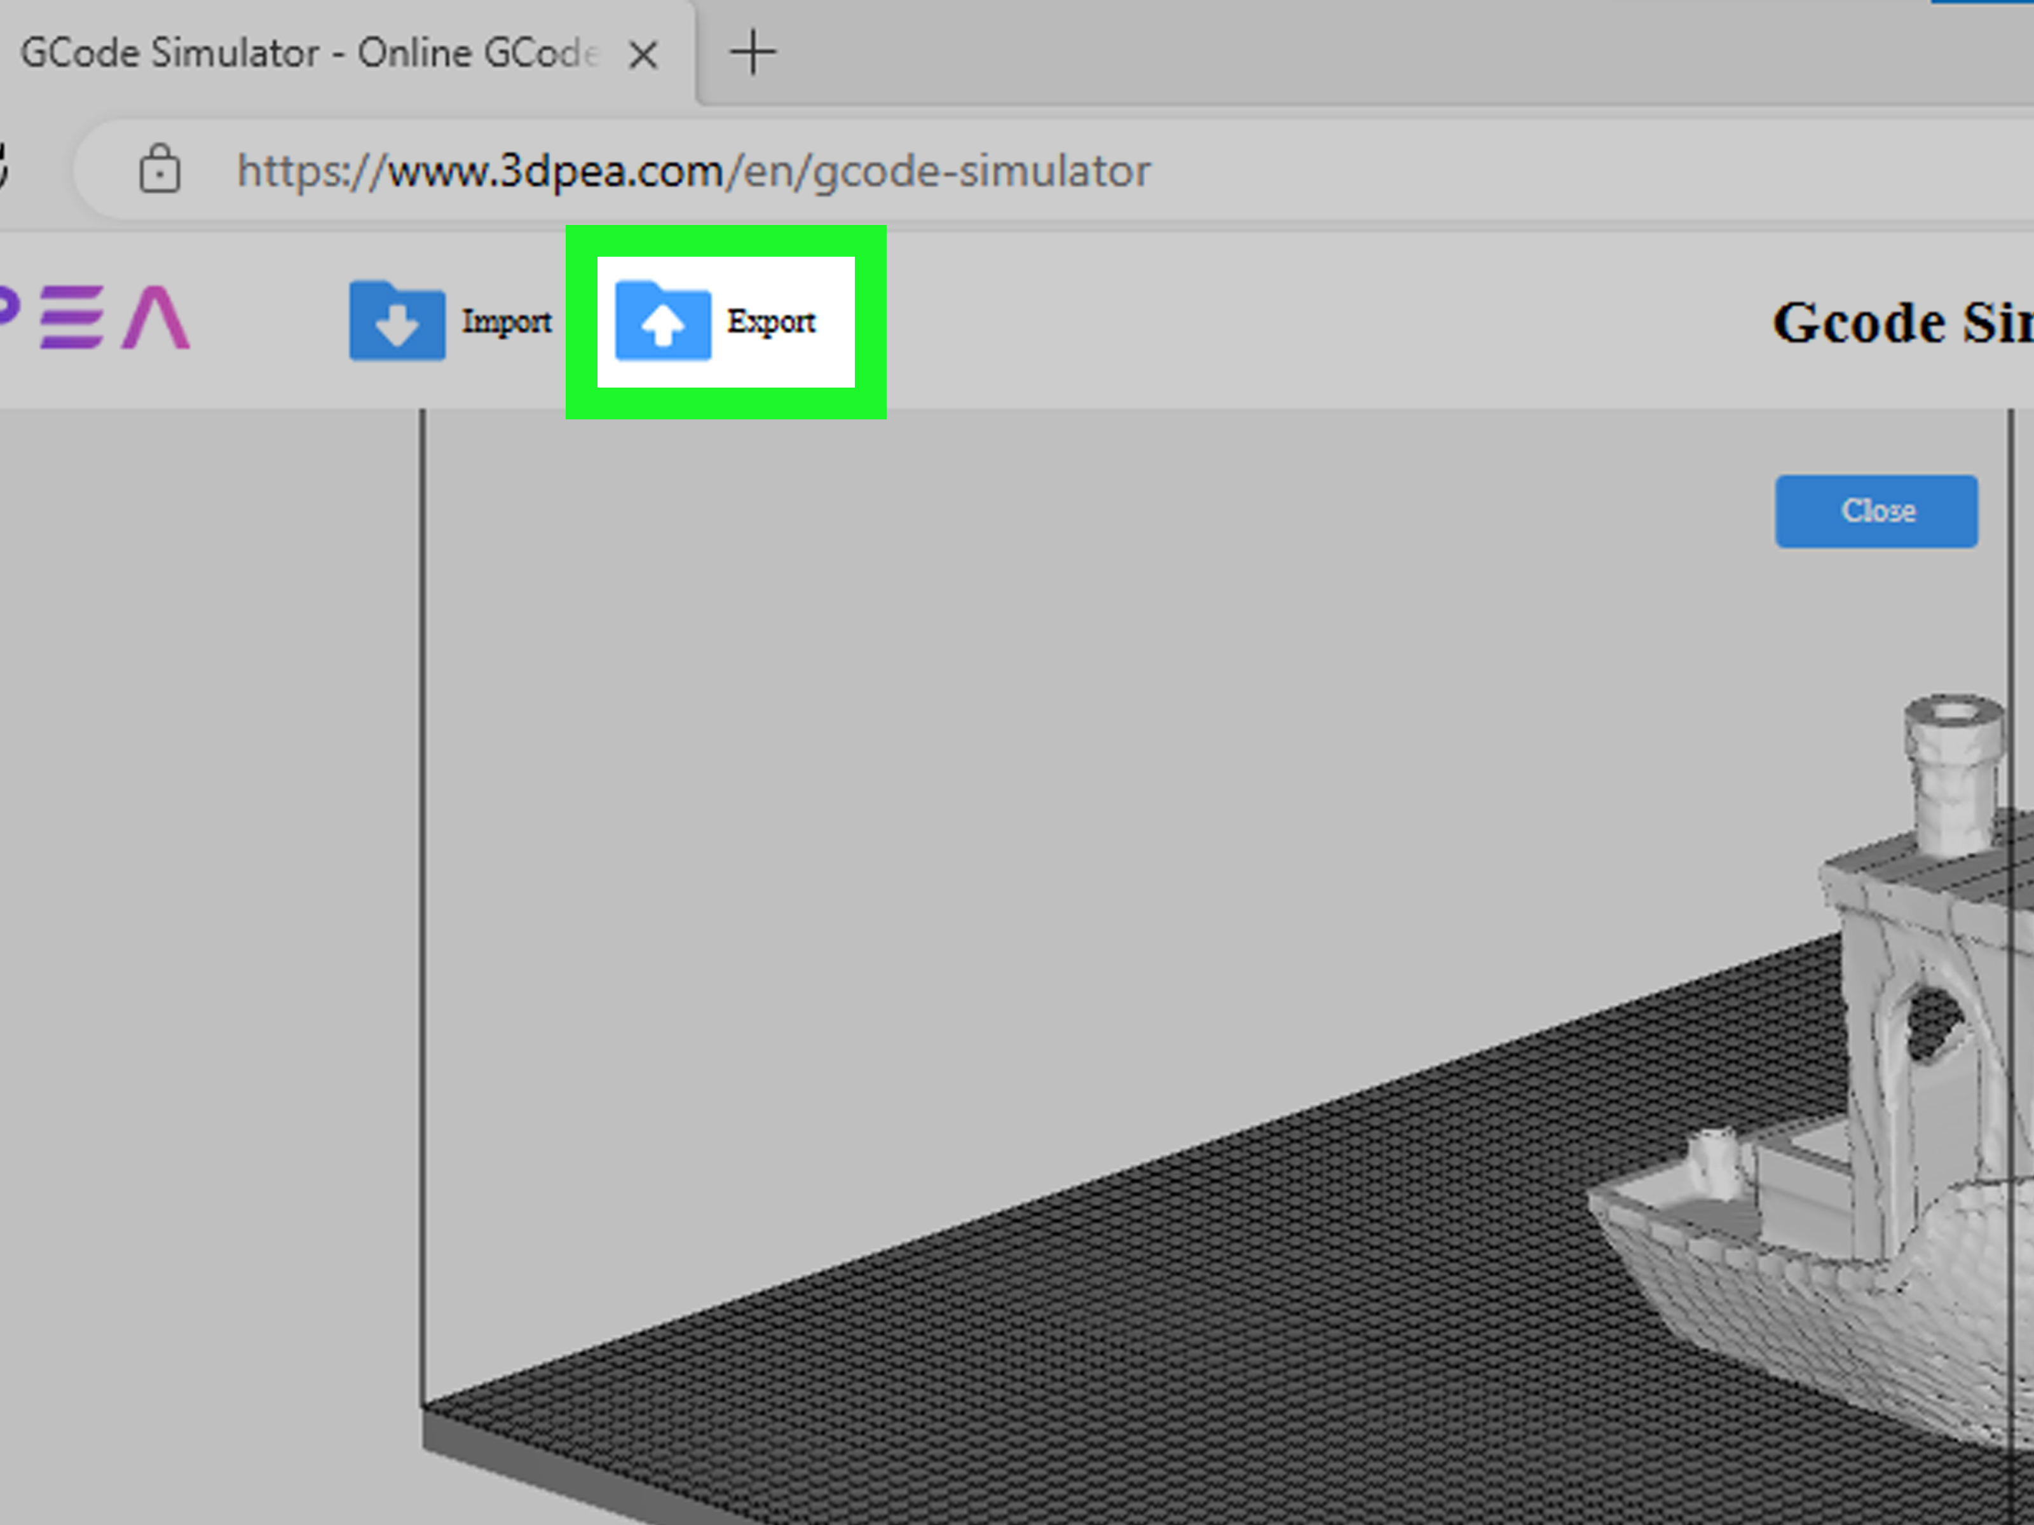The height and width of the screenshot is (1525, 2034).
Task: Switch to the GCode Simulator tab
Action: pos(303,52)
